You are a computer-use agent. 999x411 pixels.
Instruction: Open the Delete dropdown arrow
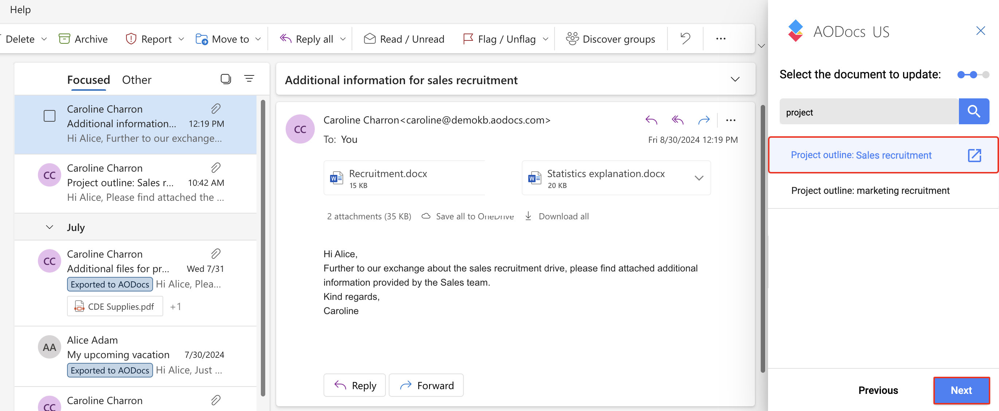pyautogui.click(x=44, y=39)
